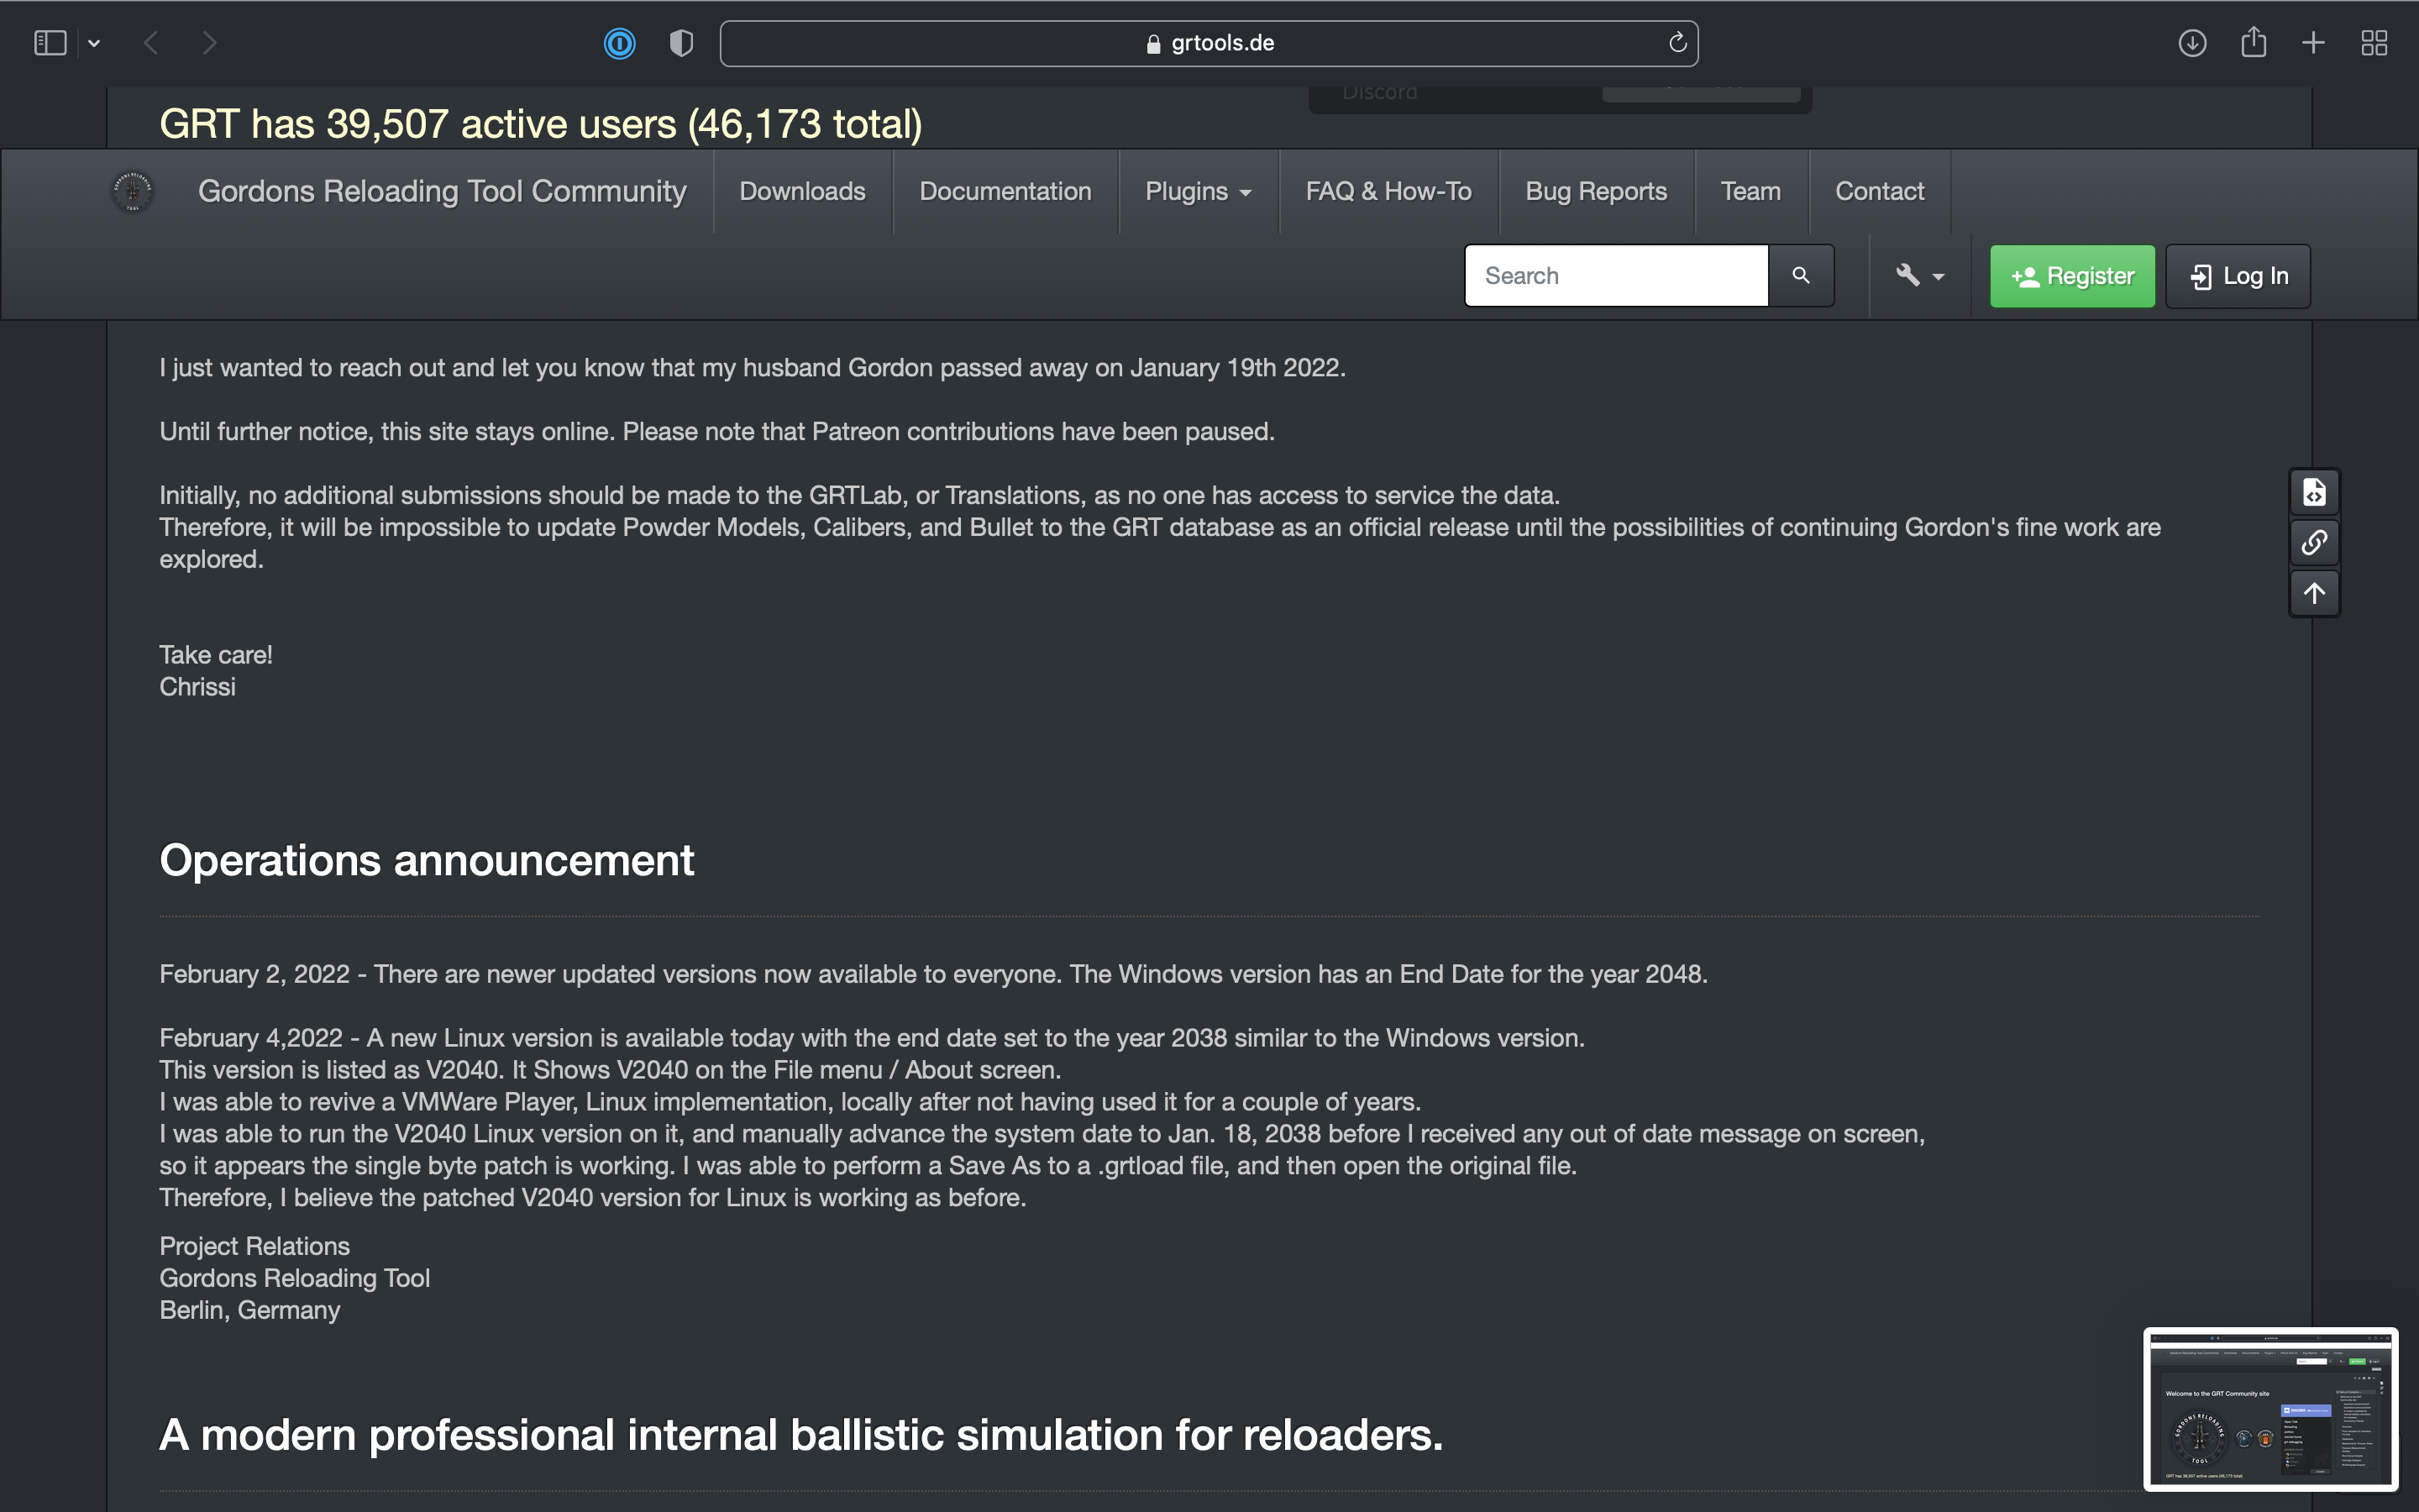
Task: Open the Gordons Reloading Tool Community home
Action: 442,191
